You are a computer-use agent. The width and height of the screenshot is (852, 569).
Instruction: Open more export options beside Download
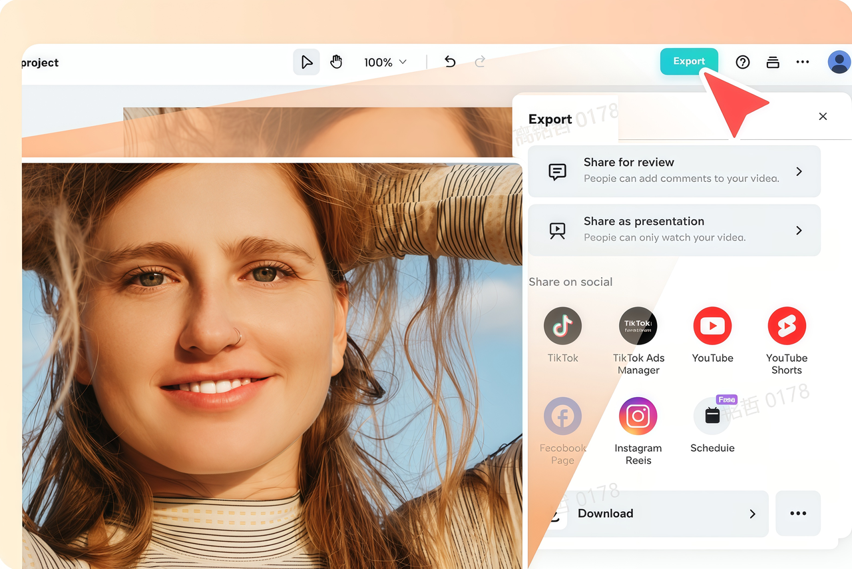[x=797, y=514]
